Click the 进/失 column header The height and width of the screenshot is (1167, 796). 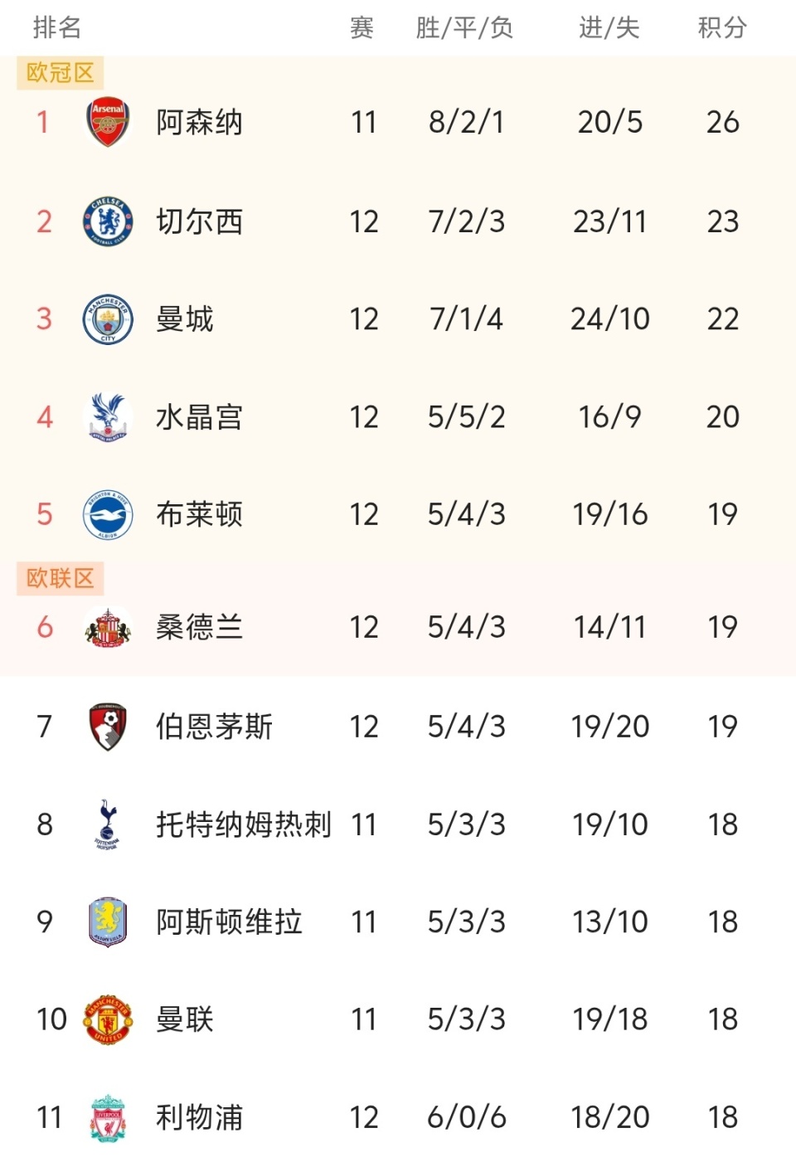[609, 28]
